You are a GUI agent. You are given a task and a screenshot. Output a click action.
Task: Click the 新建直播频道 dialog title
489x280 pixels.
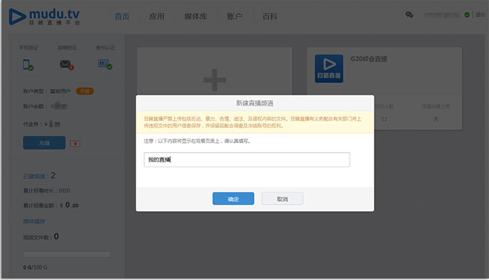coord(254,103)
